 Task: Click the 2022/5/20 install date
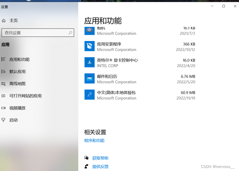click(x=186, y=82)
